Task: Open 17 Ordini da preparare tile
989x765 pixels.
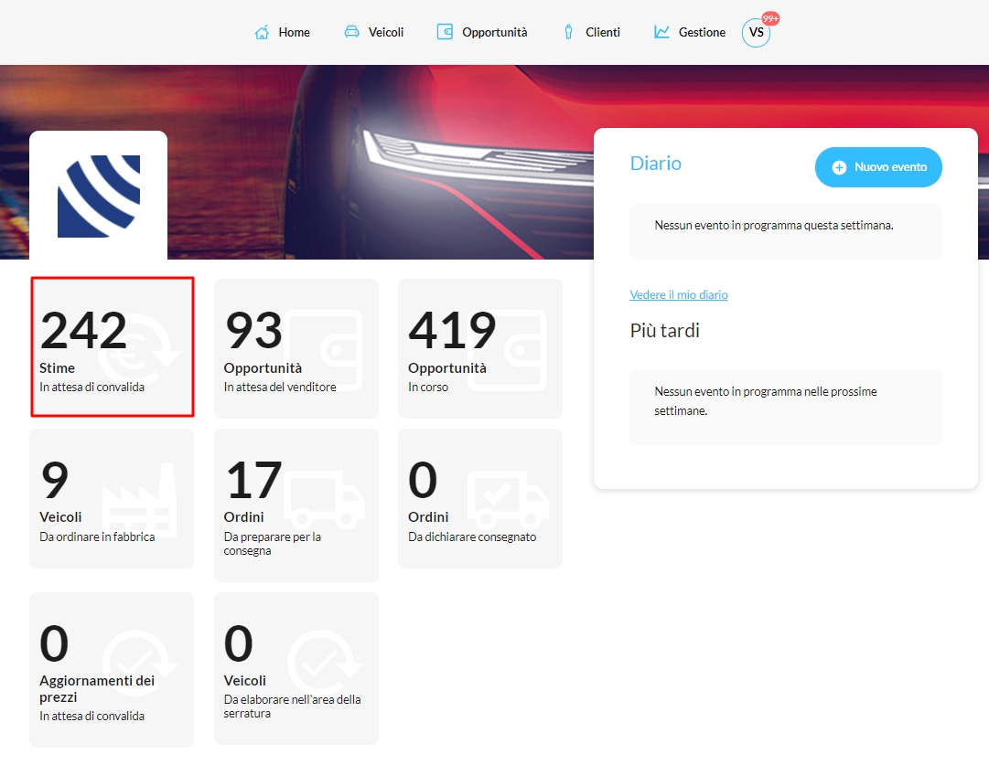Action: (x=296, y=505)
